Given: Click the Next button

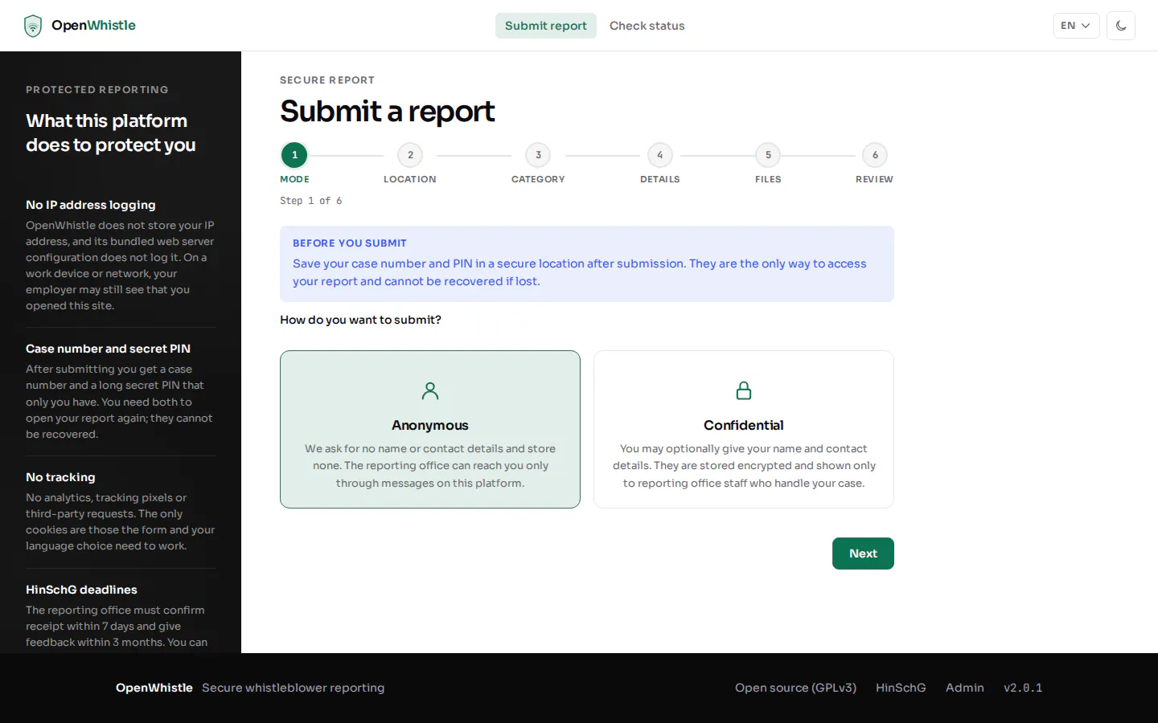Looking at the screenshot, I should click(x=863, y=553).
